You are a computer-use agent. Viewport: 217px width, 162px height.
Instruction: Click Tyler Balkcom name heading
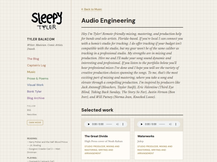pos(41,39)
